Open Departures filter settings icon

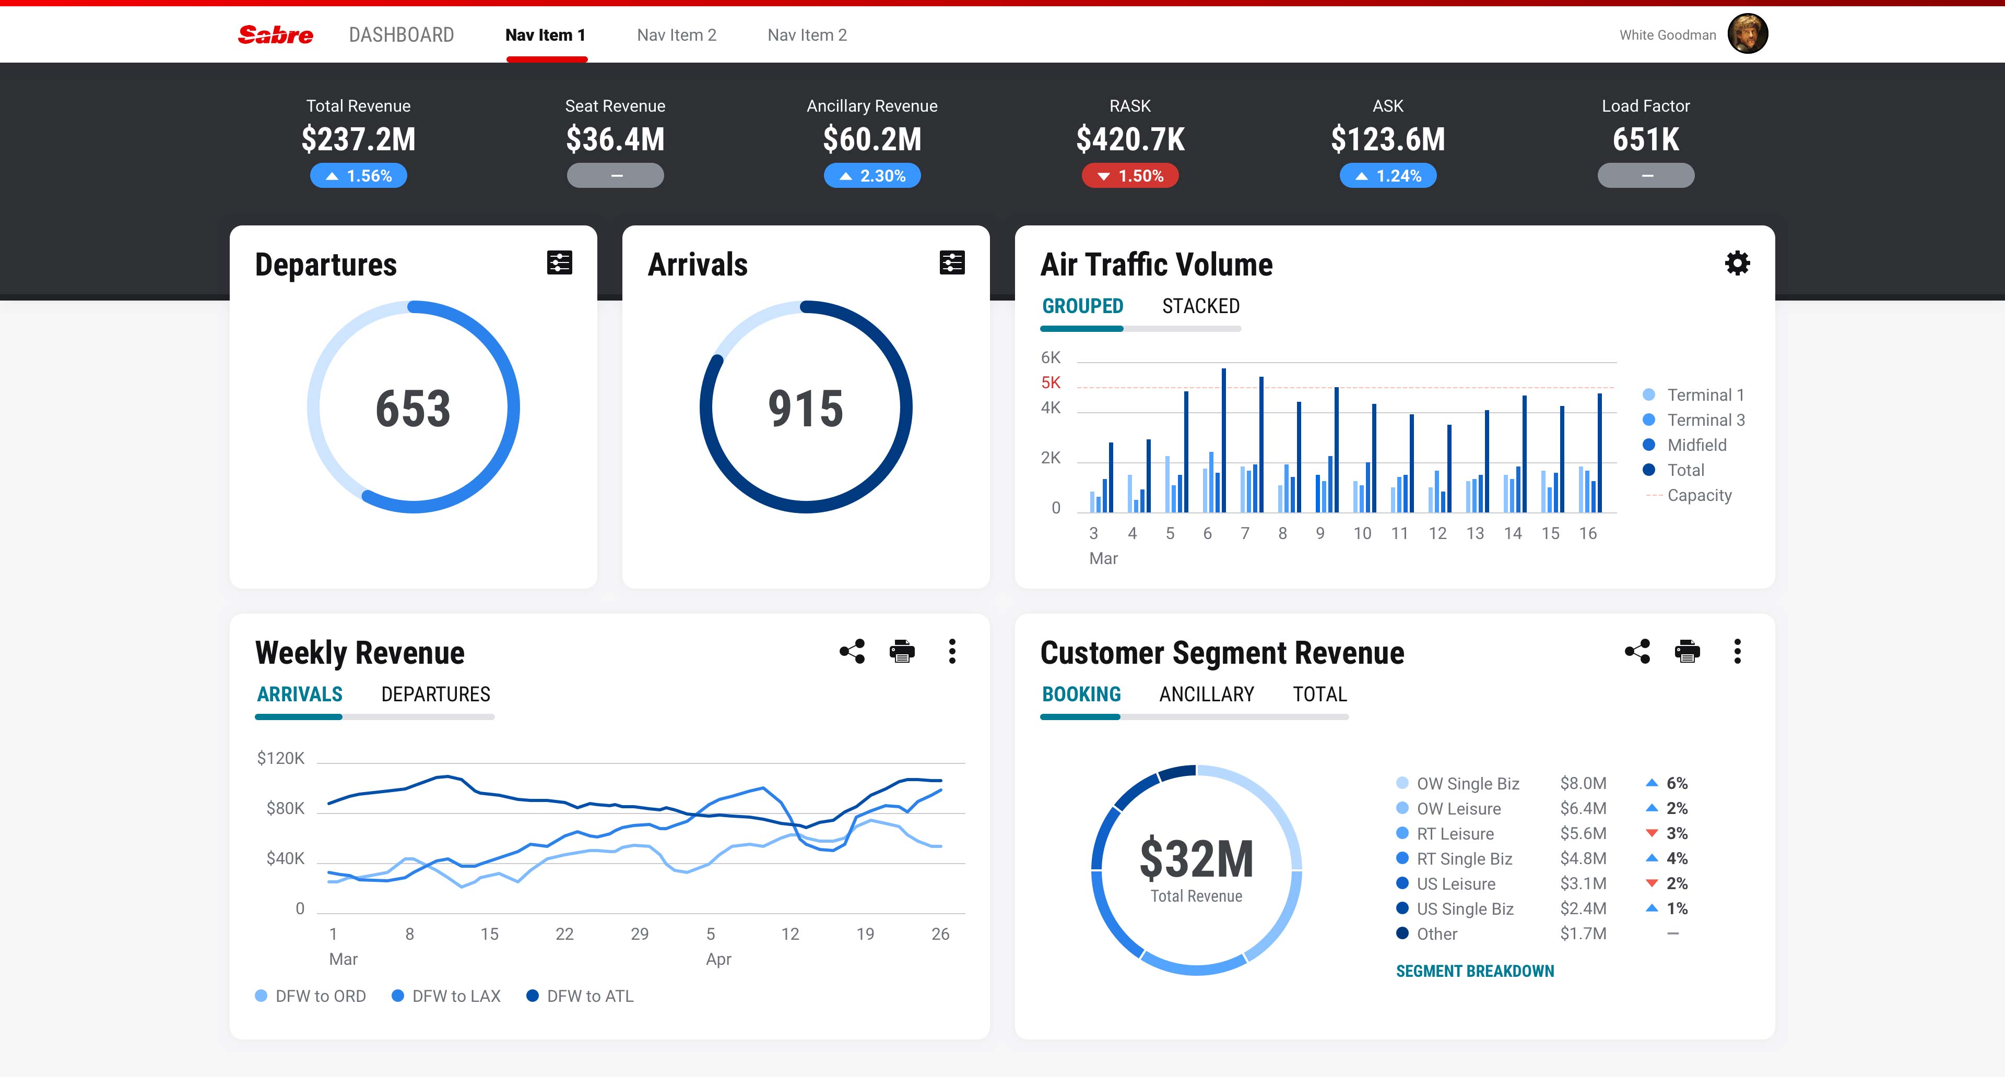pos(559,263)
